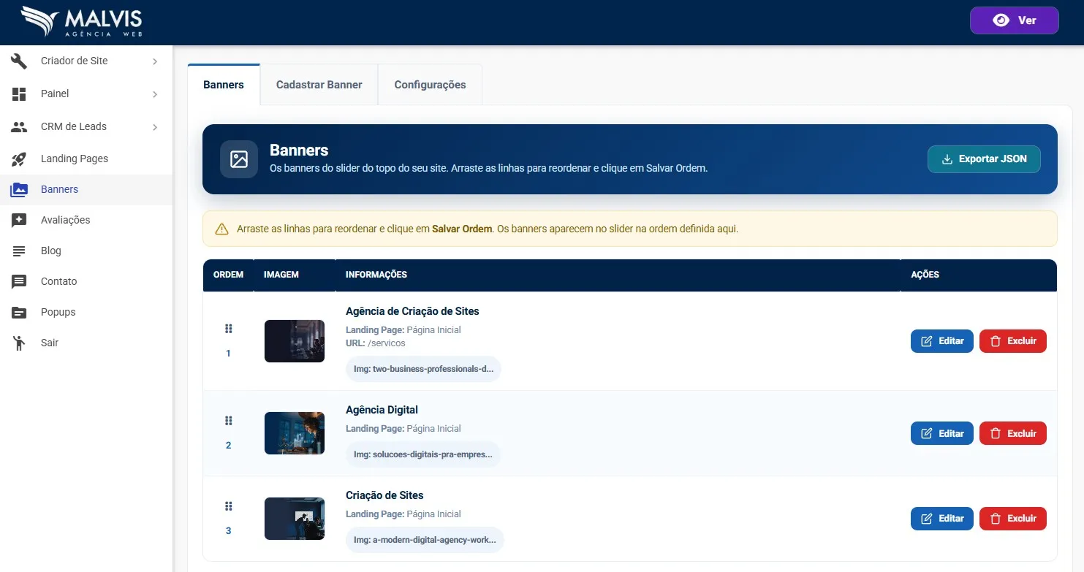Click the message icon beside Contato
This screenshot has height=572, width=1084.
(19, 281)
